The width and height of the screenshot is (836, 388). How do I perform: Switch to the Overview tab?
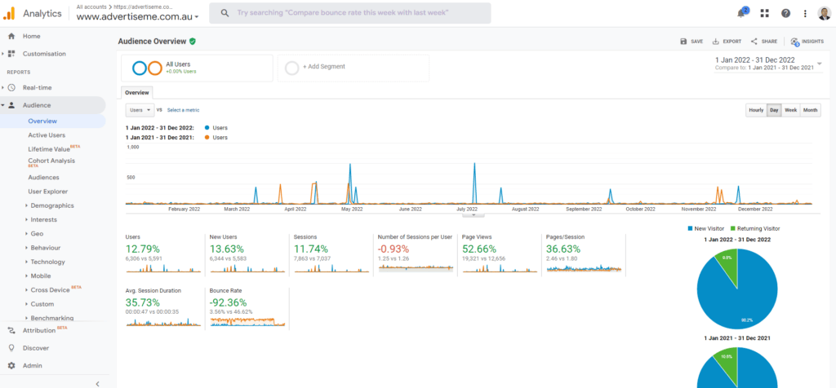coord(137,93)
